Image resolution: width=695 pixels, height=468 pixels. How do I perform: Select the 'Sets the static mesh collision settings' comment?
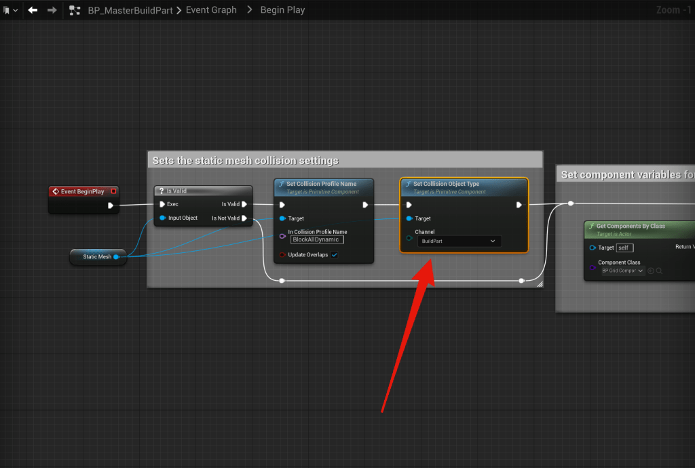[246, 160]
